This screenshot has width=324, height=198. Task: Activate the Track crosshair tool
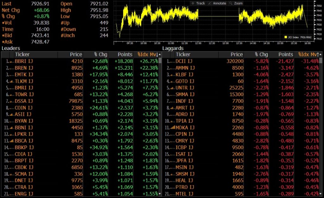point(198,3)
